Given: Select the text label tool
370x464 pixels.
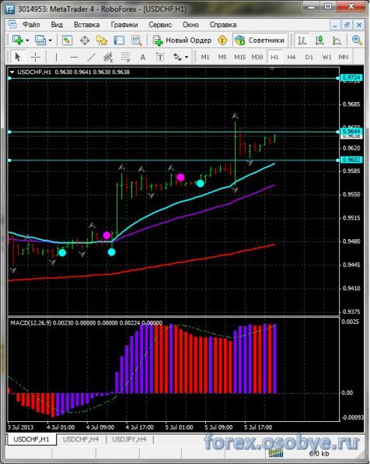Looking at the screenshot, I should point(160,57).
